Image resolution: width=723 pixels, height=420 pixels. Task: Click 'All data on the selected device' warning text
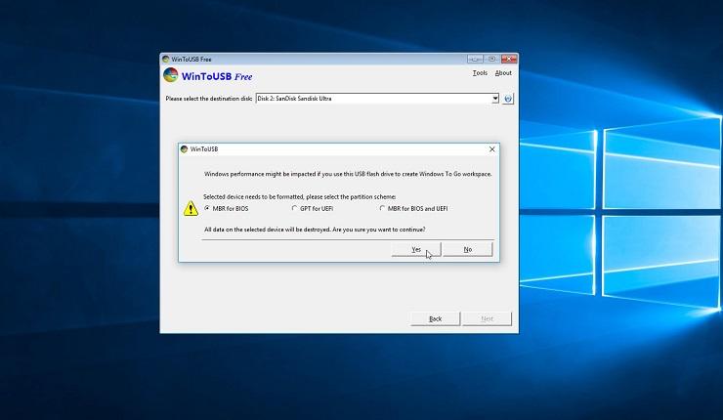pos(315,230)
